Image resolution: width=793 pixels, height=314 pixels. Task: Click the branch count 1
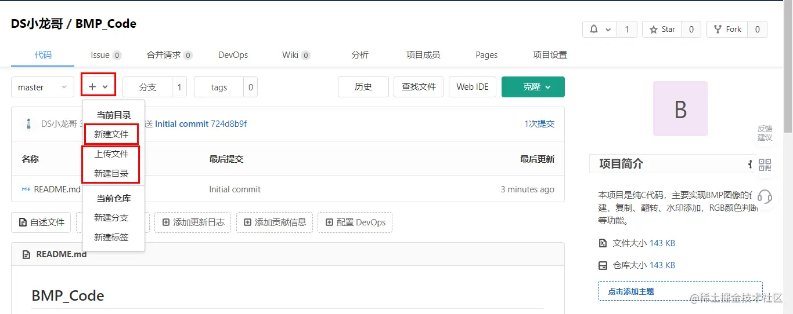click(179, 87)
